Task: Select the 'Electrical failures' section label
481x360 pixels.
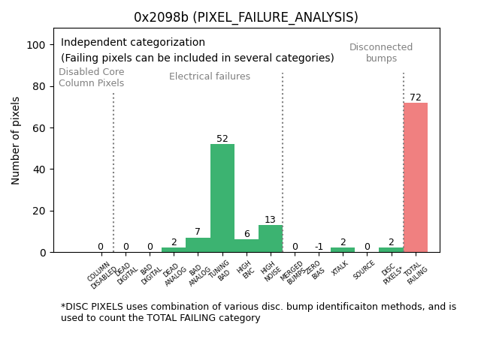Action: tap(210, 76)
